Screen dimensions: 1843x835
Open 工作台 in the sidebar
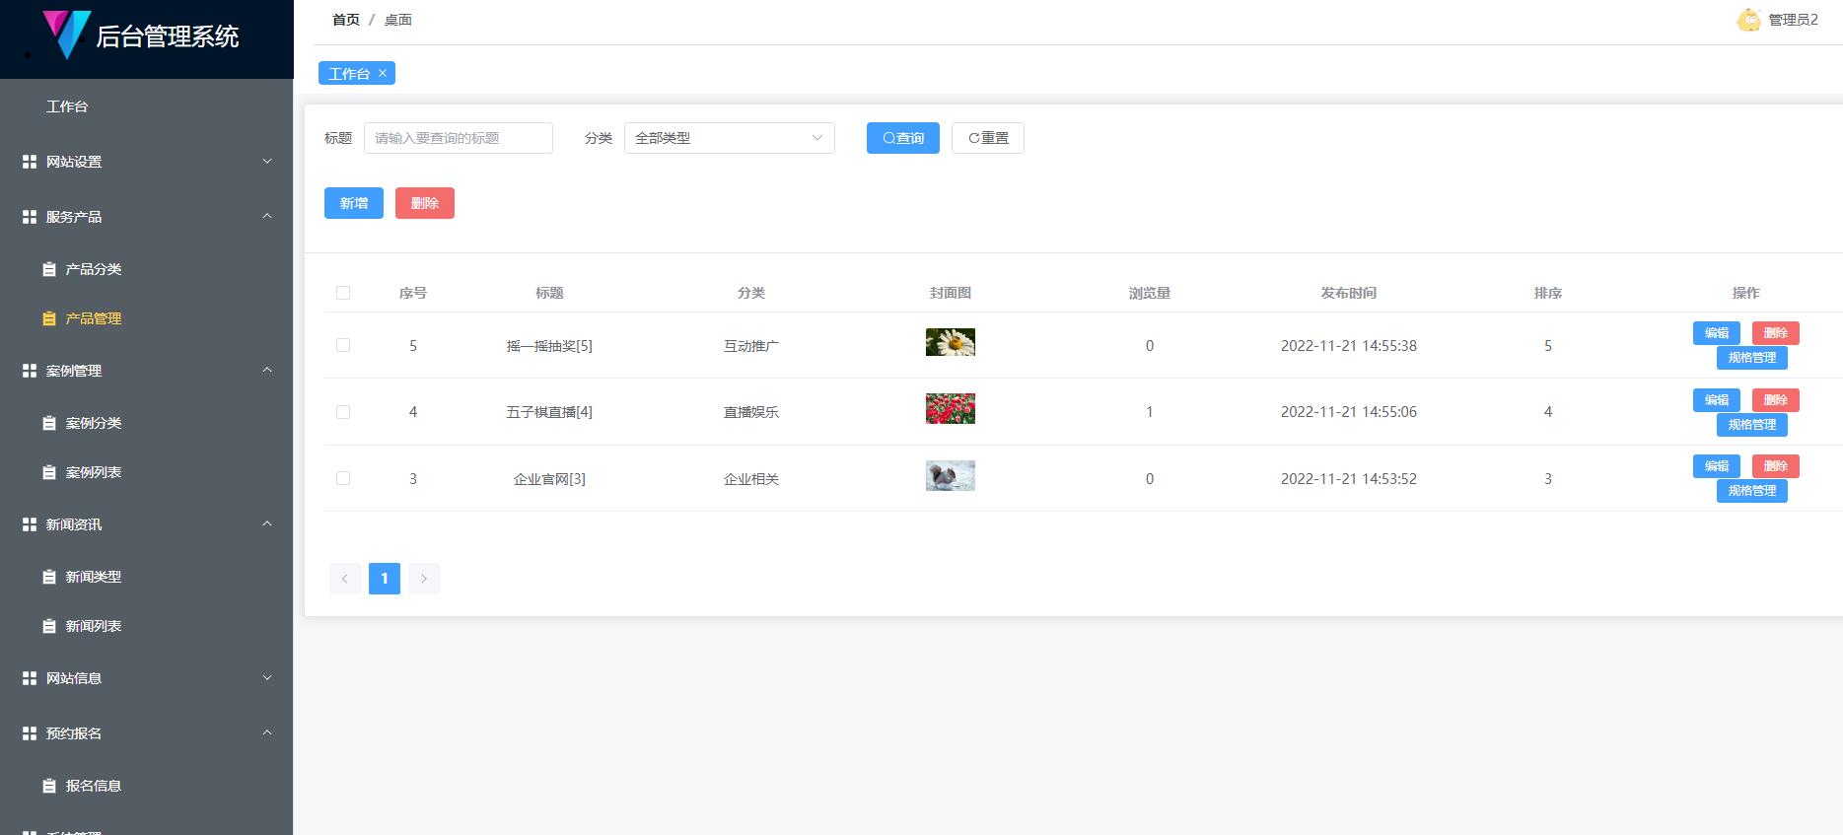[x=67, y=106]
